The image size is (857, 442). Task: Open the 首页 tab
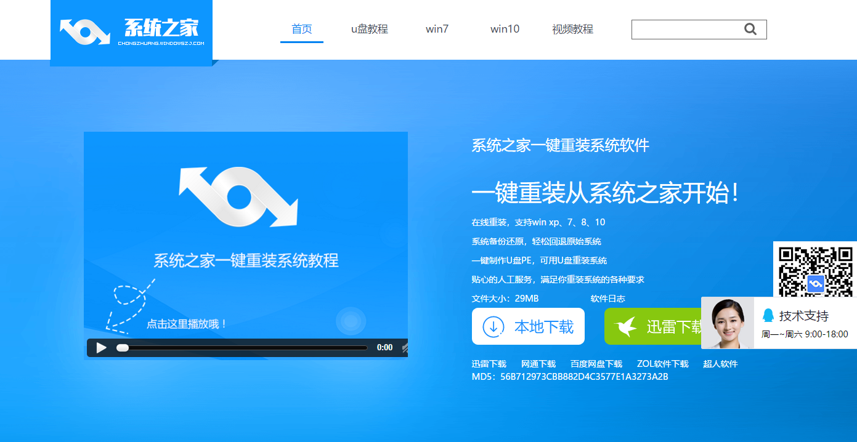click(x=302, y=29)
